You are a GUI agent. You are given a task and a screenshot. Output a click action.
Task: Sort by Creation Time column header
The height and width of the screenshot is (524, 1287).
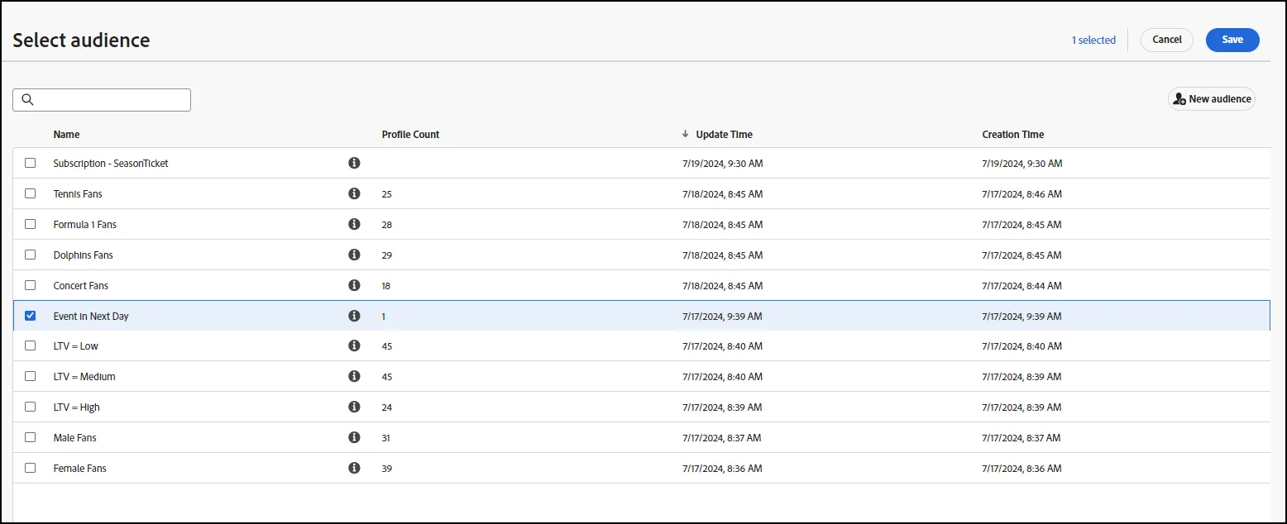[x=1013, y=135]
